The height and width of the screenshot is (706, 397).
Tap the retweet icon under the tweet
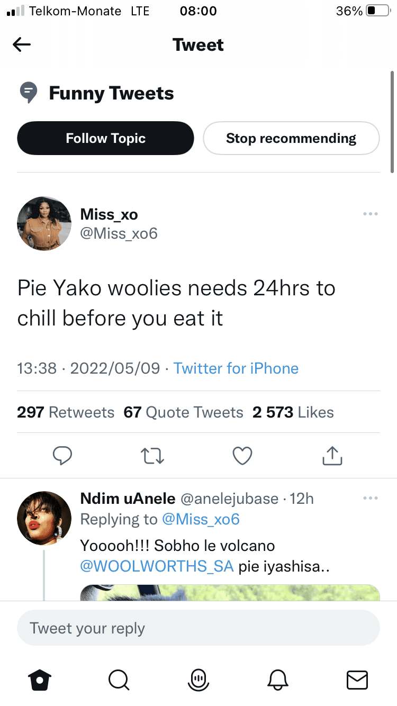(152, 455)
